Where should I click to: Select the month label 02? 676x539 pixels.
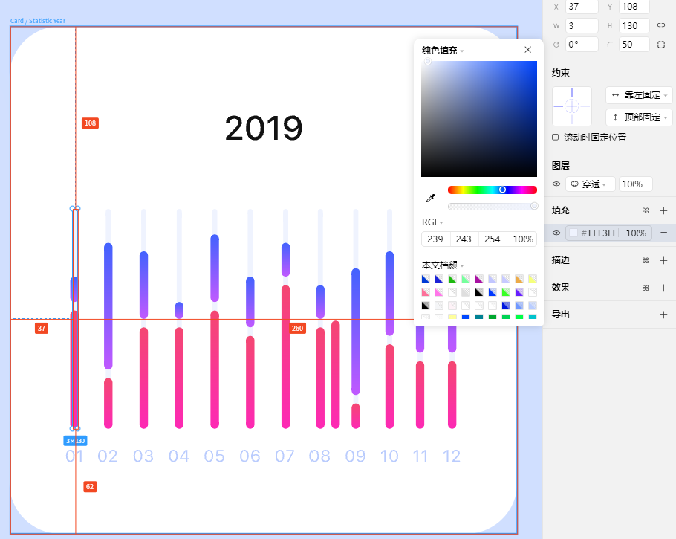click(108, 456)
